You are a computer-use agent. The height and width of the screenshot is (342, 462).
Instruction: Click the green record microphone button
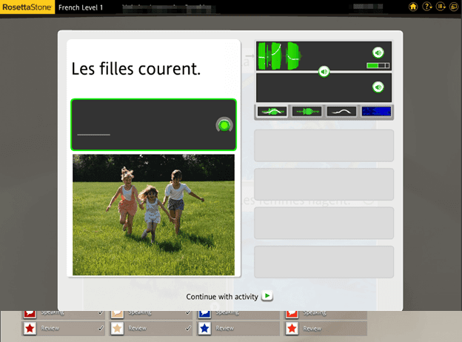pos(224,126)
